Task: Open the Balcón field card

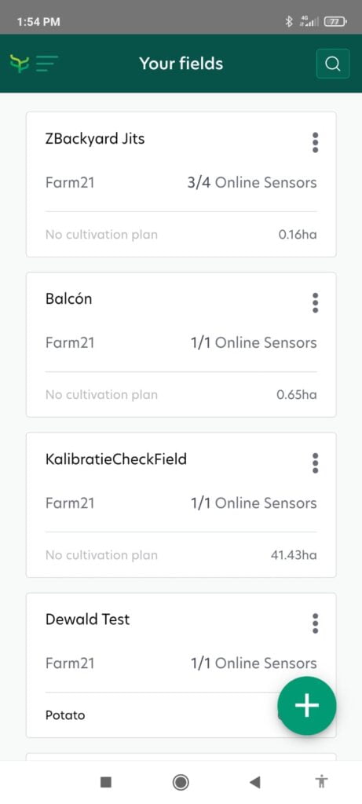Action: (x=181, y=345)
